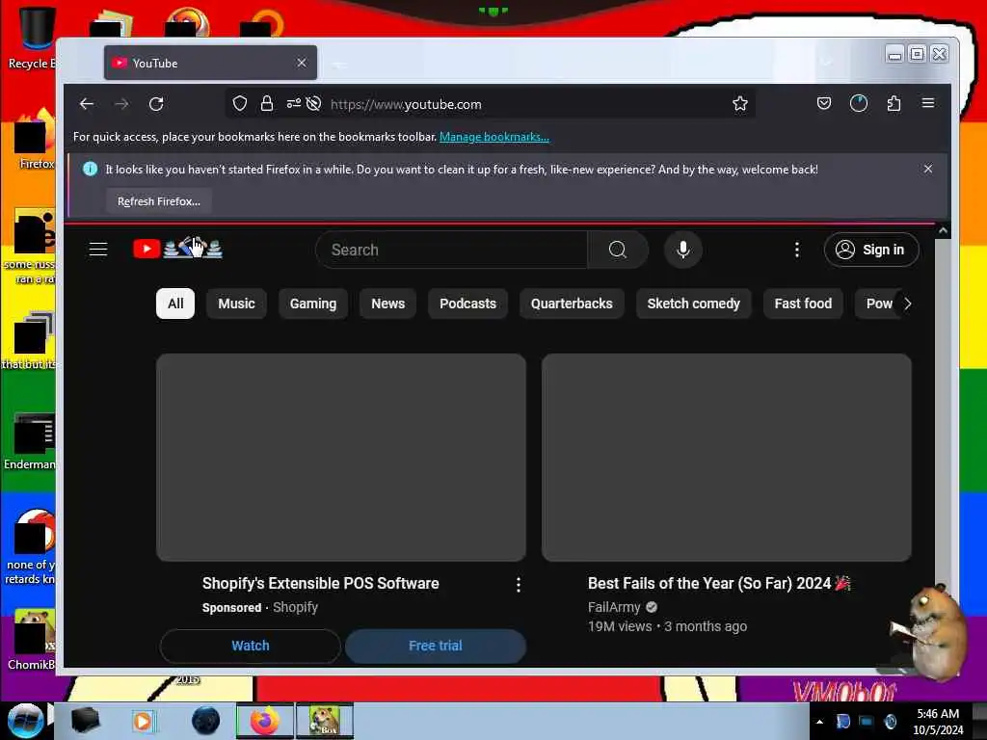This screenshot has width=987, height=740.
Task: Click the page scrollbar up arrow
Action: [x=943, y=231]
